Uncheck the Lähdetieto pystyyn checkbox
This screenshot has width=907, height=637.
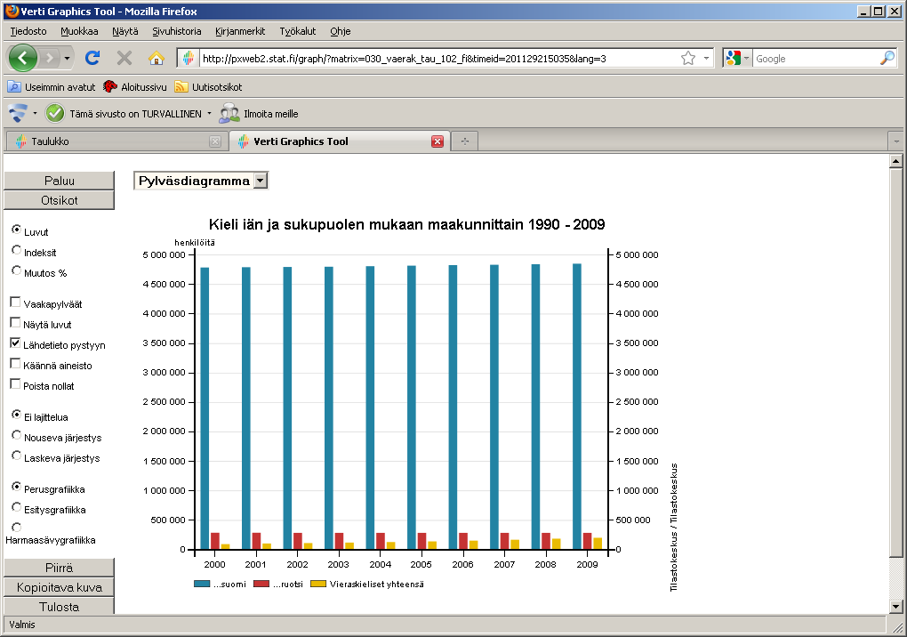[16, 343]
